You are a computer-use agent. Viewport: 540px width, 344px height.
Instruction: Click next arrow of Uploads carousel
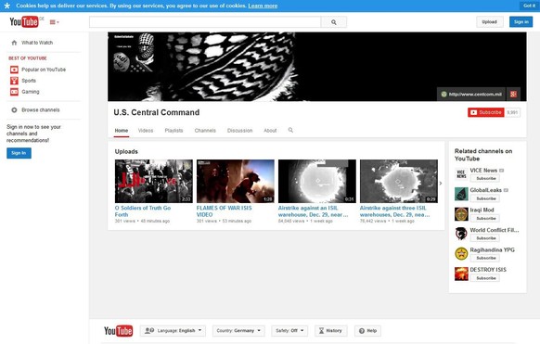tap(441, 183)
